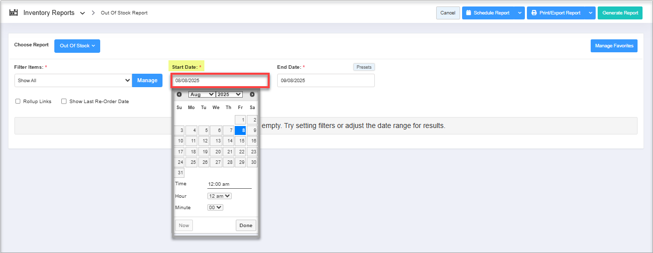Open Schedule Report dropdown arrow
This screenshot has width=653, height=253.
pyautogui.click(x=520, y=13)
